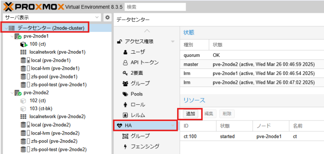324x154 pixels.
Task: Click the 追加 add resource button
Action: pyautogui.click(x=191, y=114)
